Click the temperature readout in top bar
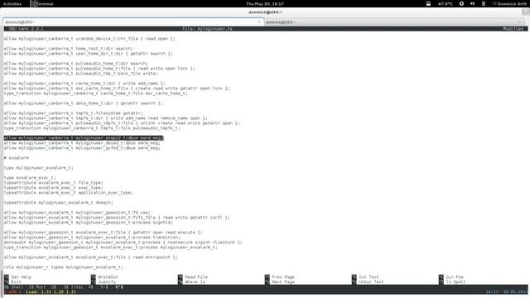530x298 pixels. click(446, 3)
